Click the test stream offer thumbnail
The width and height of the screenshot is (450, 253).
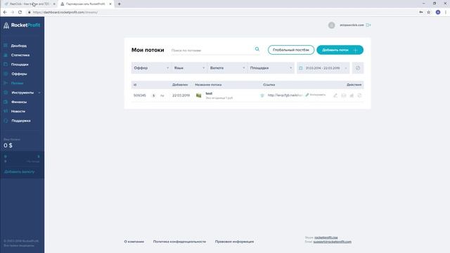[x=198, y=96]
